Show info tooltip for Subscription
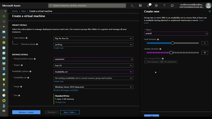The height and width of the screenshot is (119, 212). click(26, 38)
